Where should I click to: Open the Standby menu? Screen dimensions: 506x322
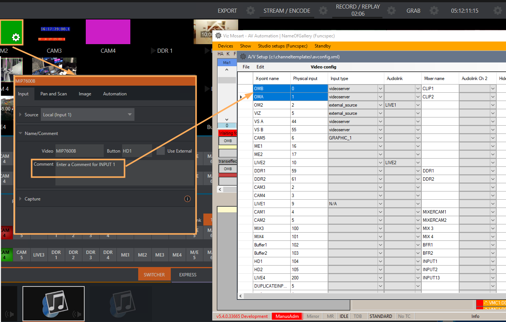(x=323, y=46)
